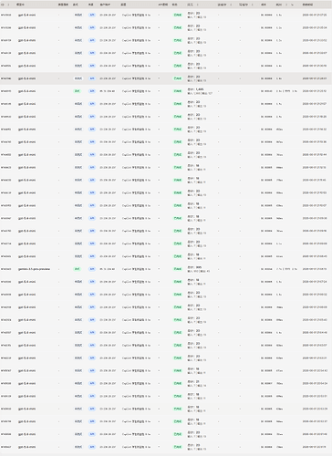Click the green stream tag in gemini-3.1-pro-preview row
The image size is (332, 456).
click(78, 269)
